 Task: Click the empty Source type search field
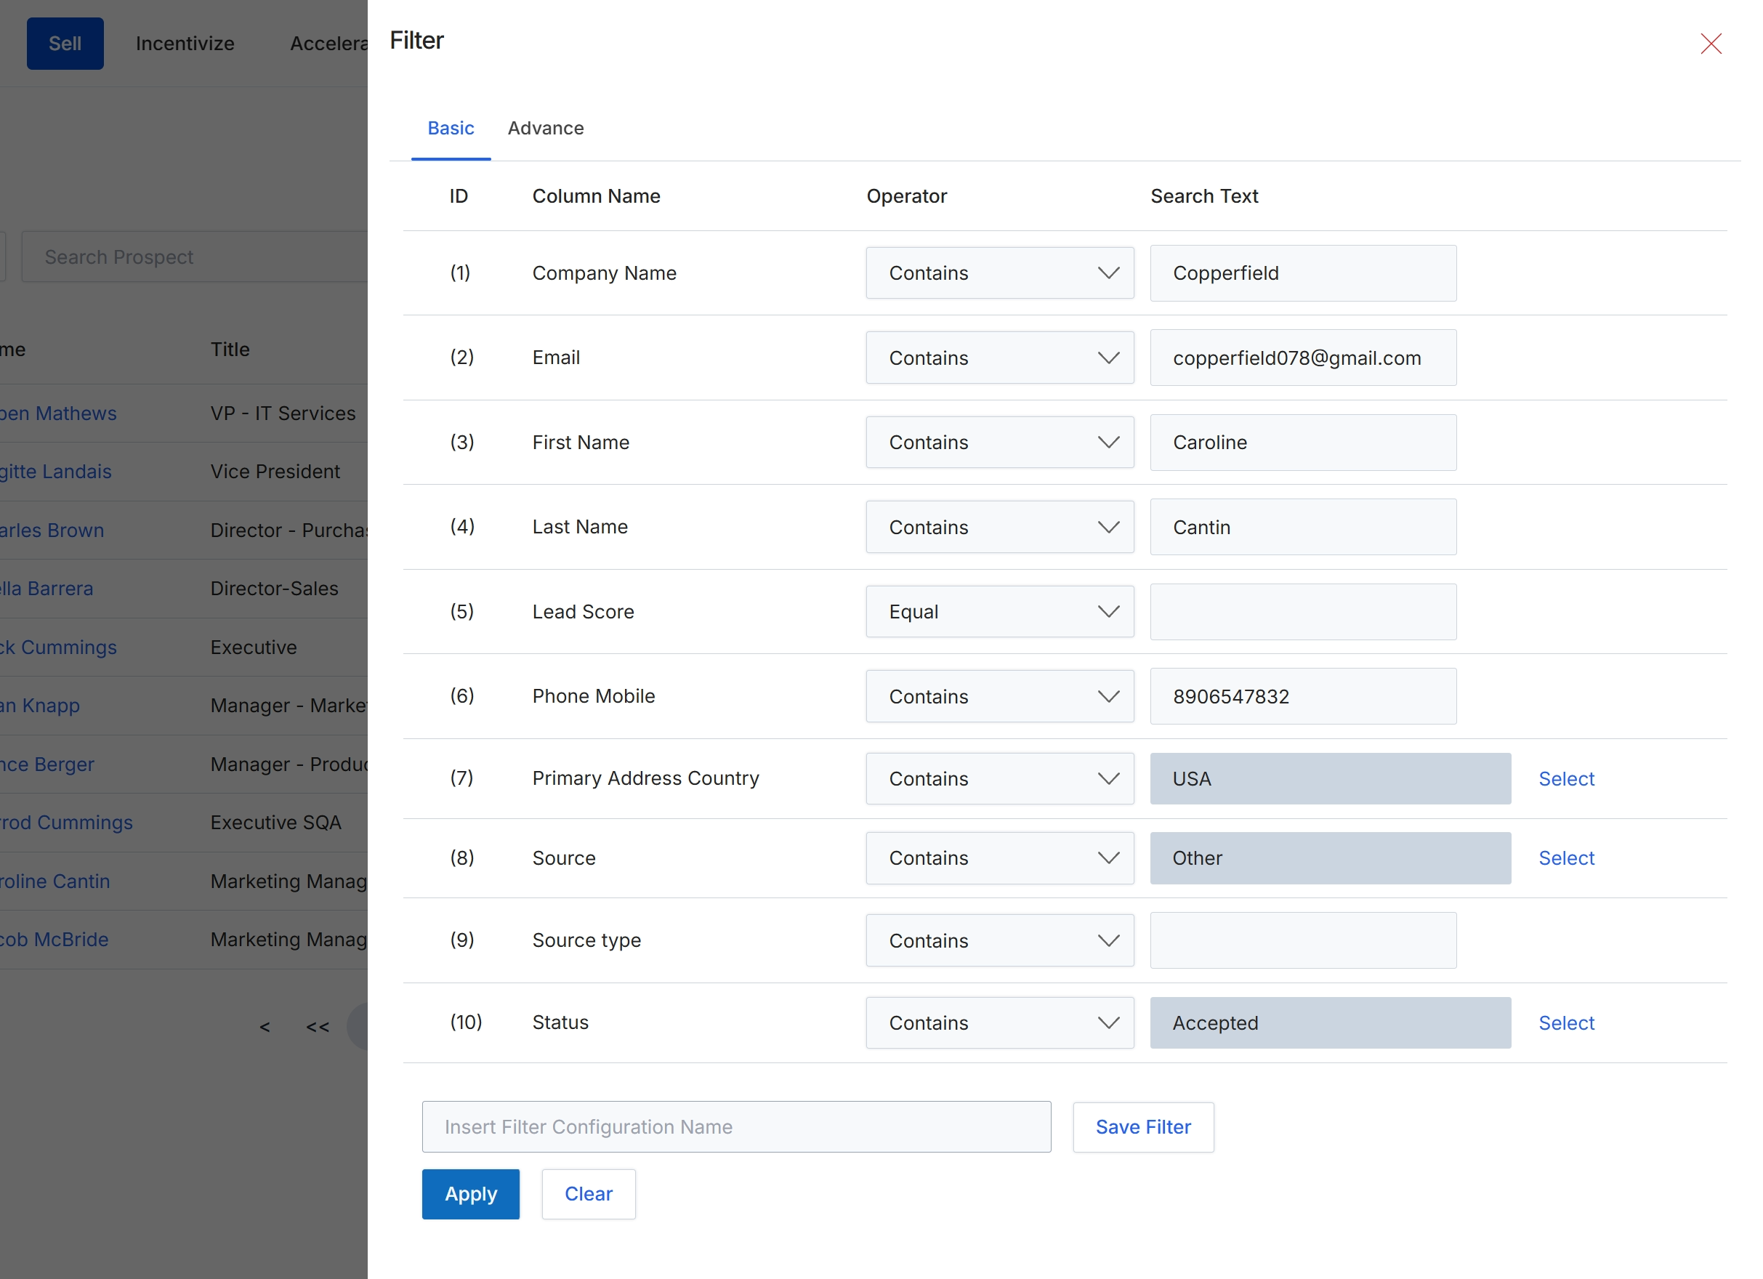point(1304,941)
